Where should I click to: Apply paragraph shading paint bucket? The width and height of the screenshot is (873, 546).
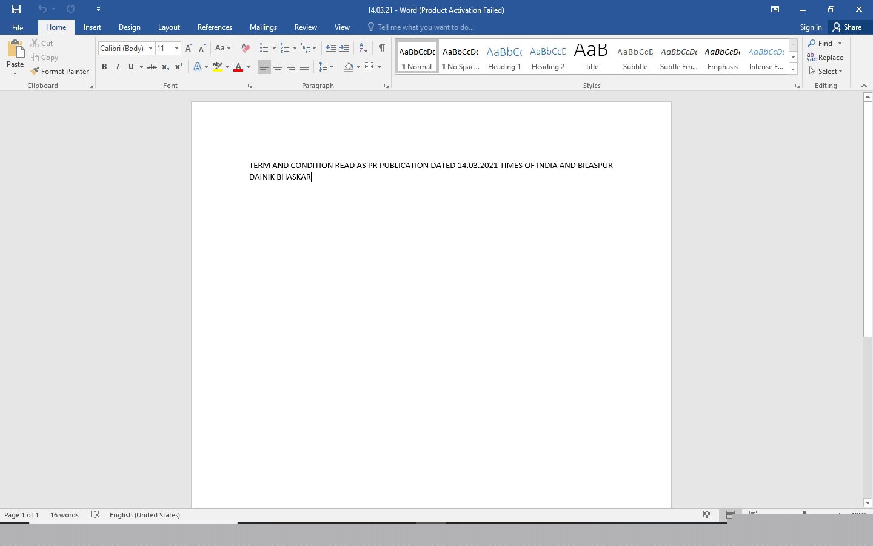click(349, 67)
